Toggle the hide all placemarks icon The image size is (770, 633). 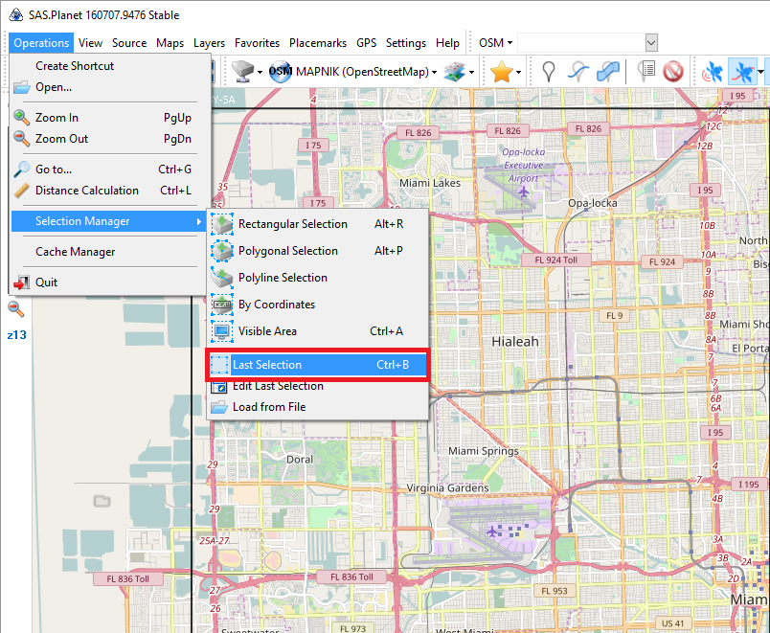click(673, 72)
